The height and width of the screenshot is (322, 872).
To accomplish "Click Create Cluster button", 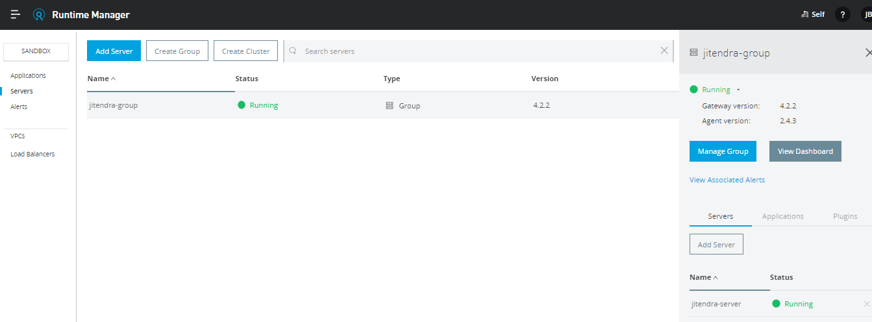I will tap(246, 51).
